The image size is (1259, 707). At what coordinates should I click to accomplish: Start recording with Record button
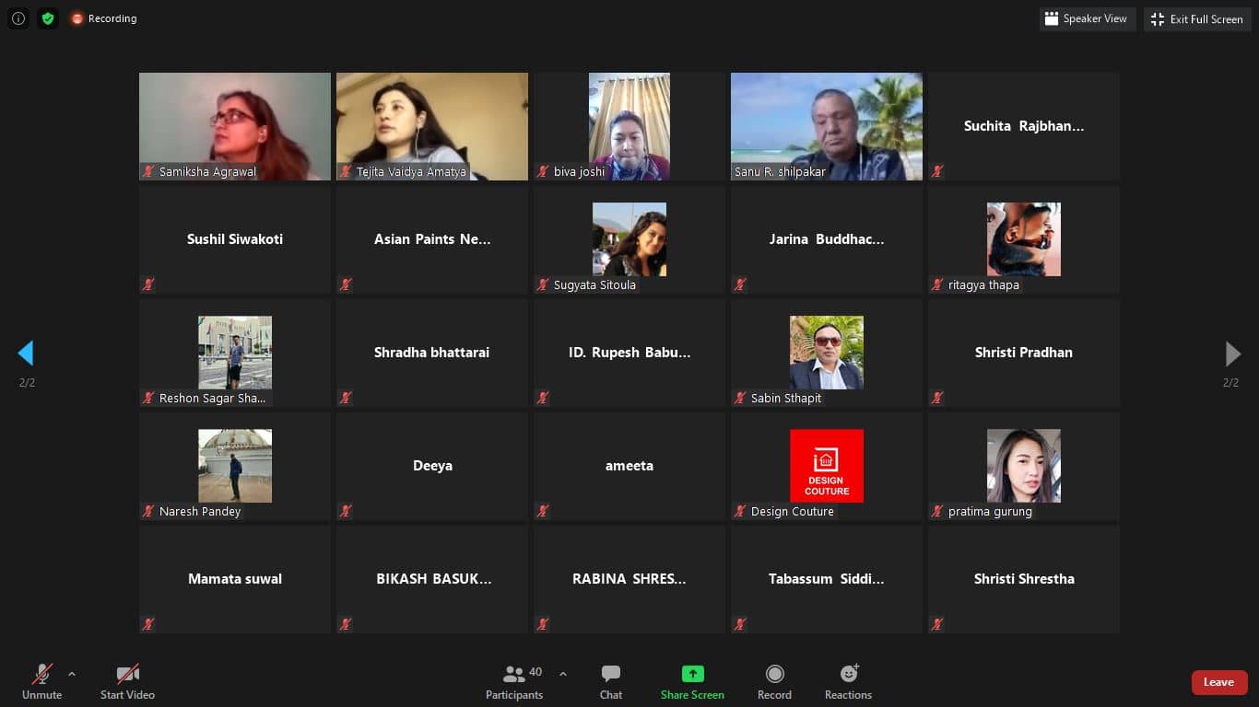(x=774, y=682)
